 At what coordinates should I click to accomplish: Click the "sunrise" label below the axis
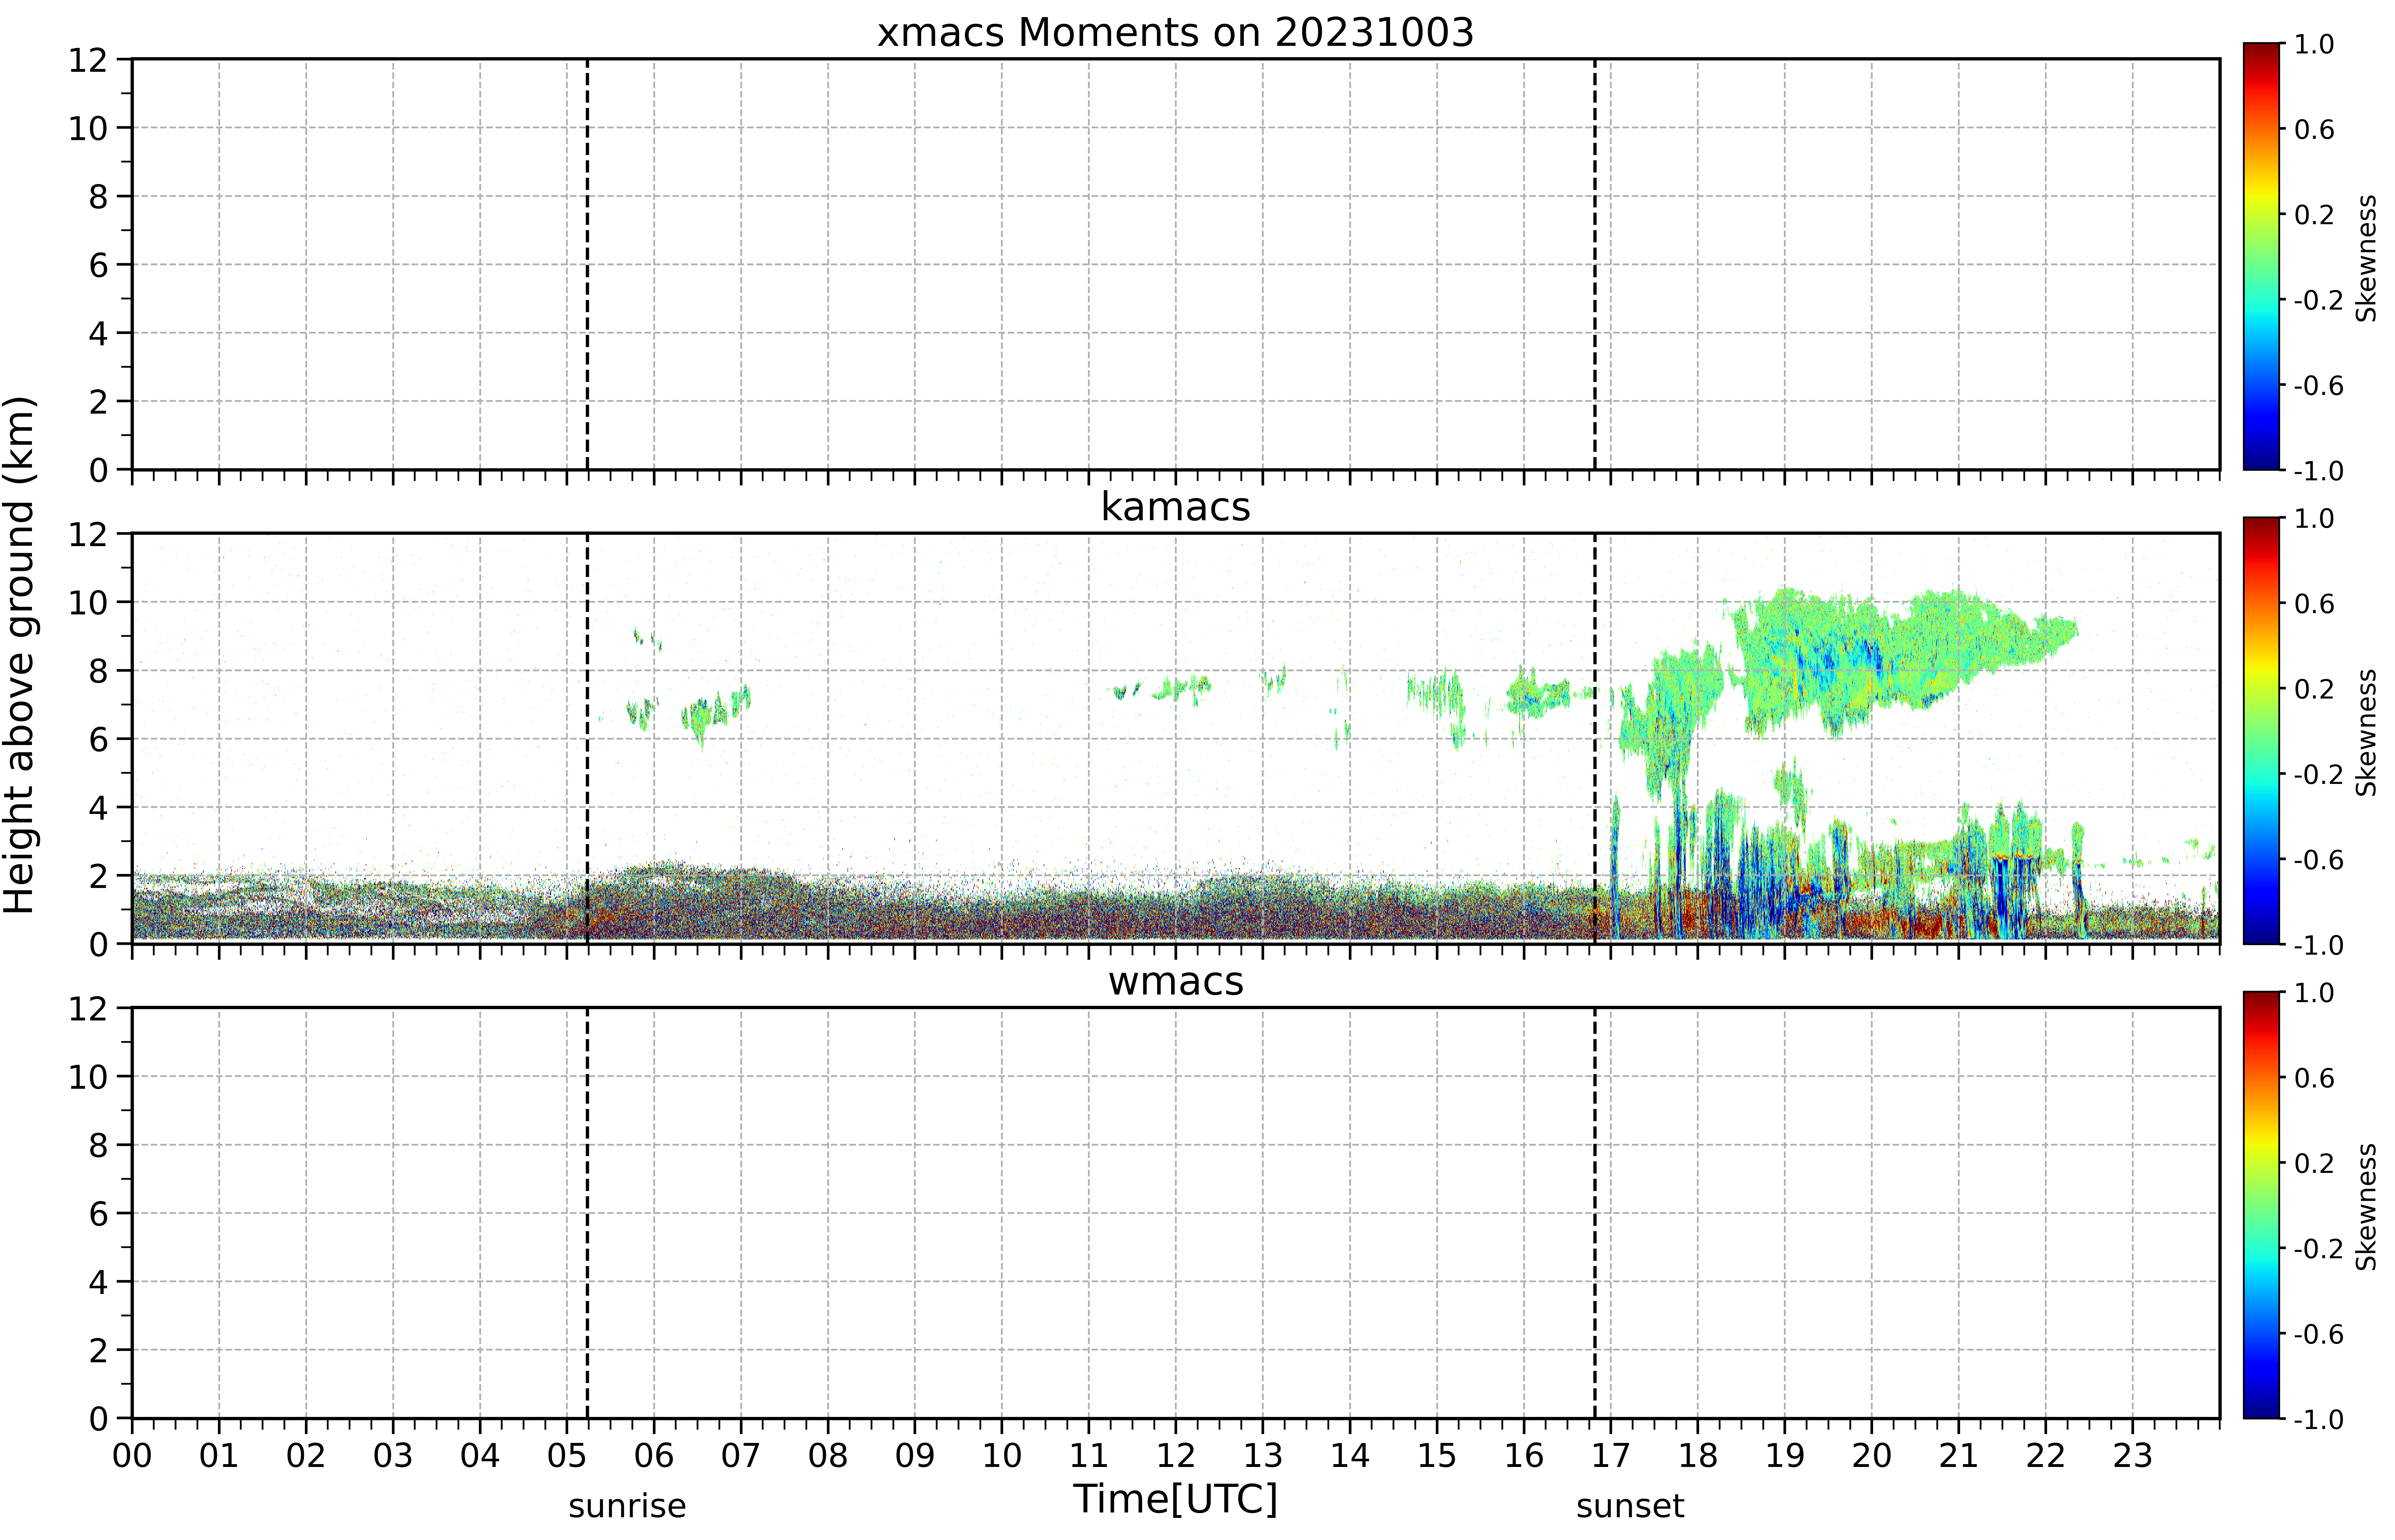click(x=627, y=1506)
